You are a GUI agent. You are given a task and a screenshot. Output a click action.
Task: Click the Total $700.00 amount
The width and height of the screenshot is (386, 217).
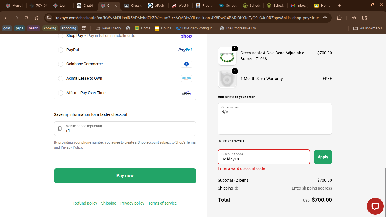pos(322,200)
